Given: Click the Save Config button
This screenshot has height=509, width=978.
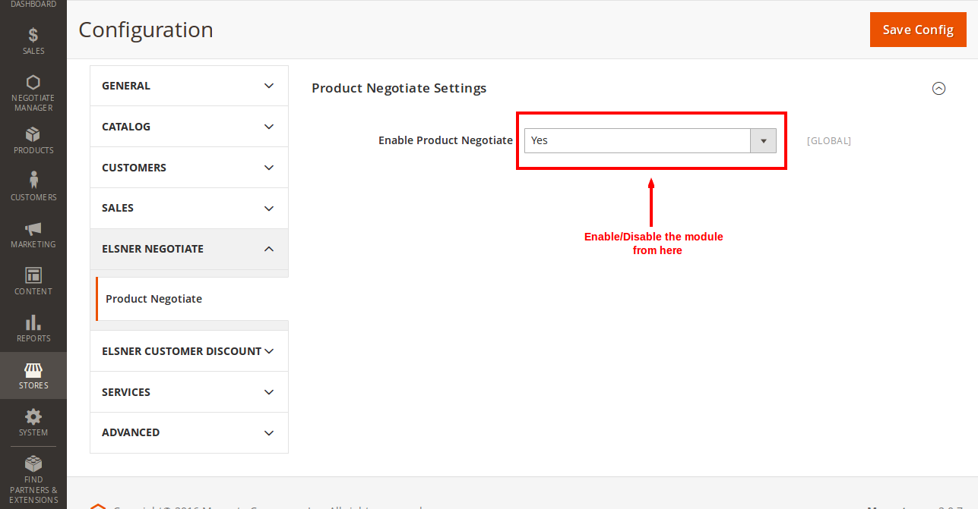Looking at the screenshot, I should 918,30.
